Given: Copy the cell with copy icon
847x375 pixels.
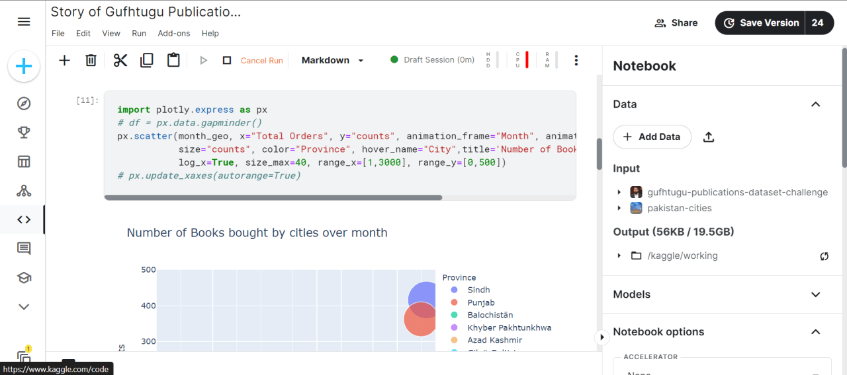Looking at the screenshot, I should 147,60.
